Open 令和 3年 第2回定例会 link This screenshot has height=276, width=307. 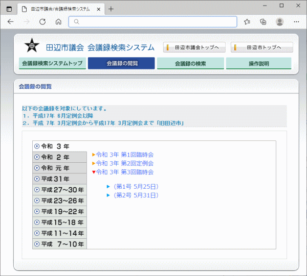[125, 163]
